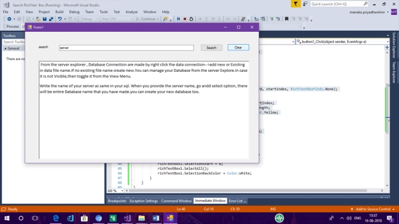The image size is (399, 224).
Task: Click the richTextBox1.SelectAll(); code line
Action: pyautogui.click(x=183, y=169)
